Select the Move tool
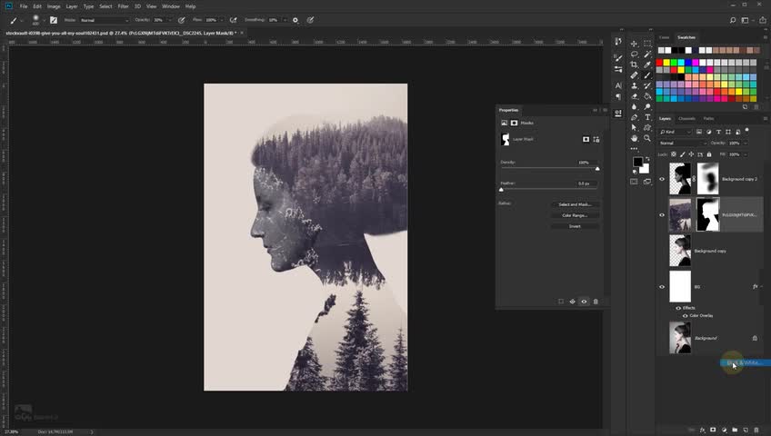 634,43
